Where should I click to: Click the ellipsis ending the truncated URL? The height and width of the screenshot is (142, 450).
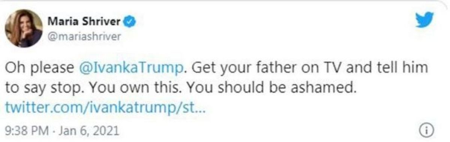pos(199,112)
